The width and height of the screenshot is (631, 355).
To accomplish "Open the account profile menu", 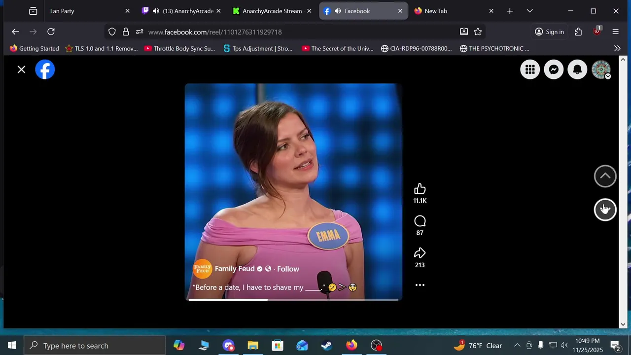I will [601, 70].
